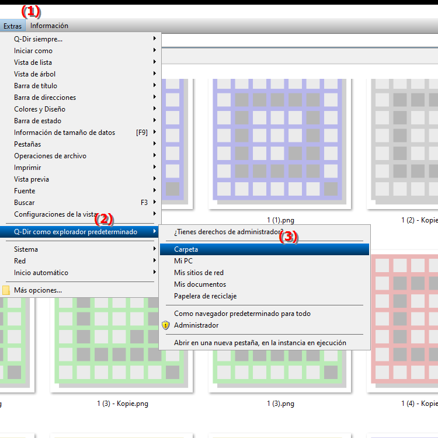Open the Información menu
The height and width of the screenshot is (438, 438).
(49, 26)
